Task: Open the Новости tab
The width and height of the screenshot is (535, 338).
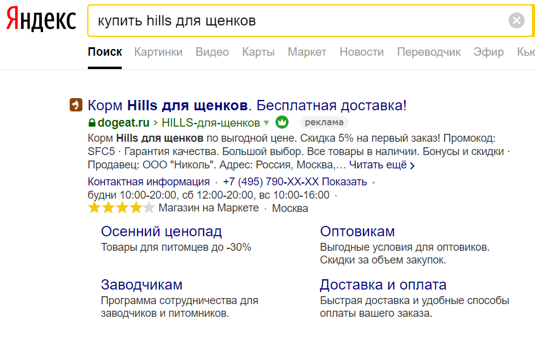Action: point(361,52)
